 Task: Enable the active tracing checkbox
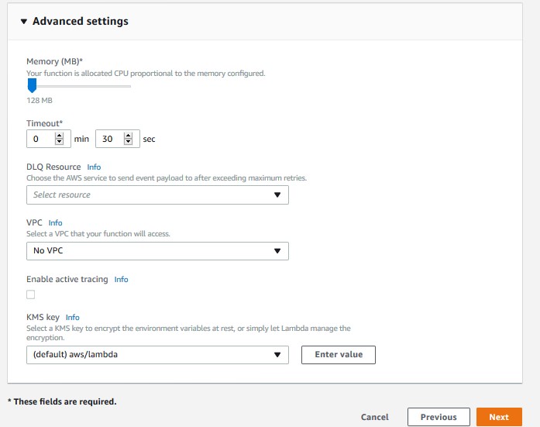(31, 294)
